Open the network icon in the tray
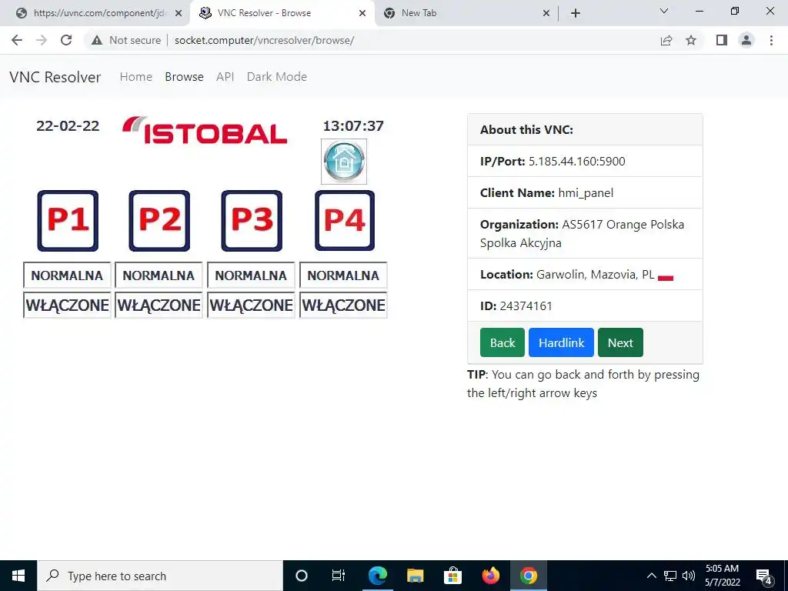This screenshot has height=591, width=788. click(670, 576)
